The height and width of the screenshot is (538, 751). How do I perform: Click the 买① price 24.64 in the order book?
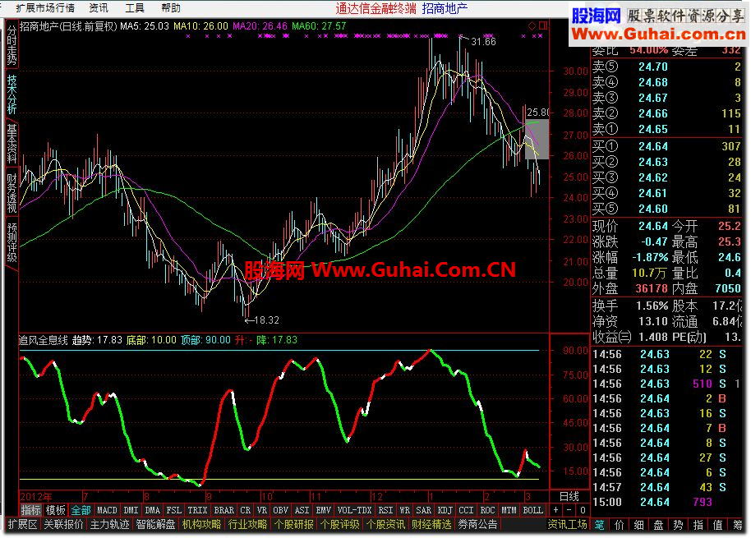click(x=653, y=146)
